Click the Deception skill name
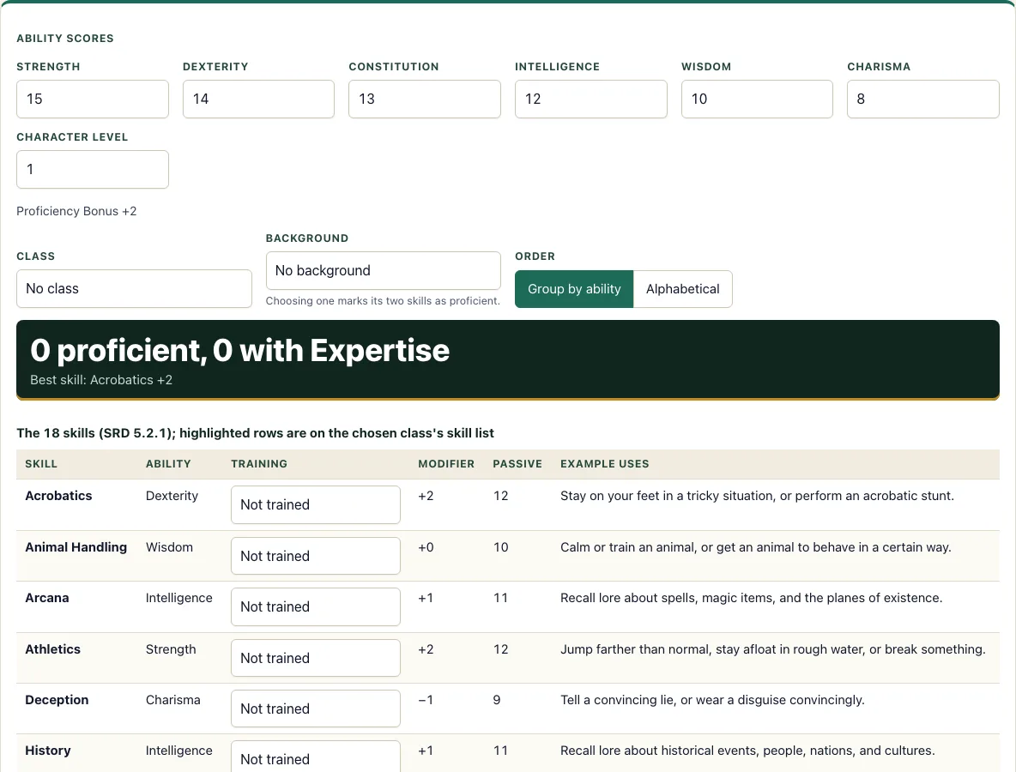 (x=57, y=700)
